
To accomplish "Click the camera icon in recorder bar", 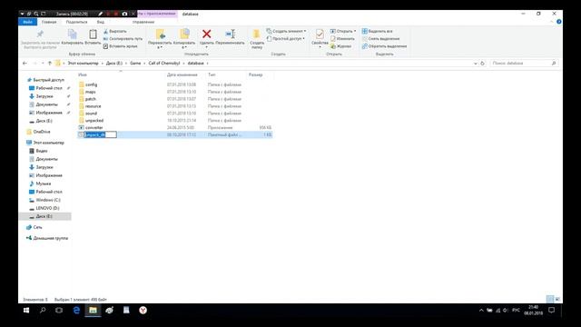I will point(124,14).
